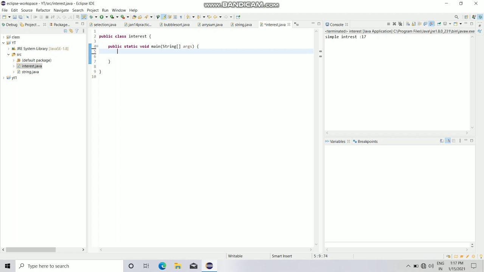Click Clear Console icon
The height and width of the screenshot is (272, 484).
[x=408, y=24]
